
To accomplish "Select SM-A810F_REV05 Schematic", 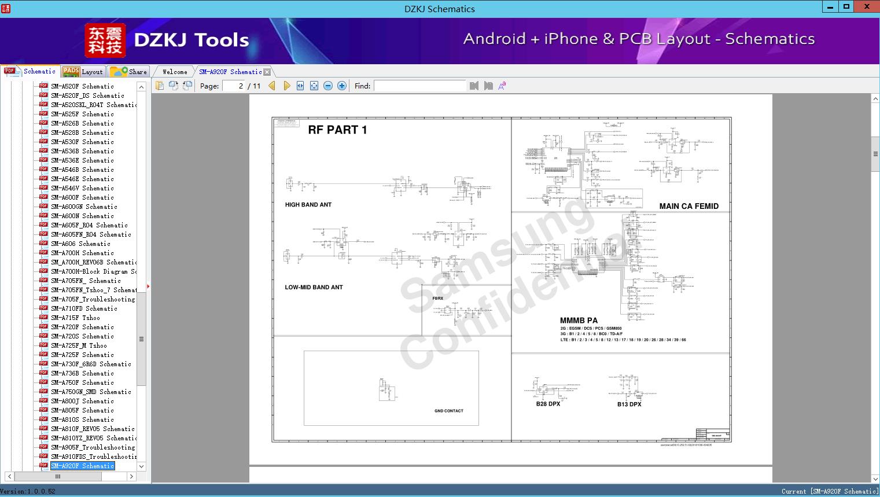I will point(93,429).
